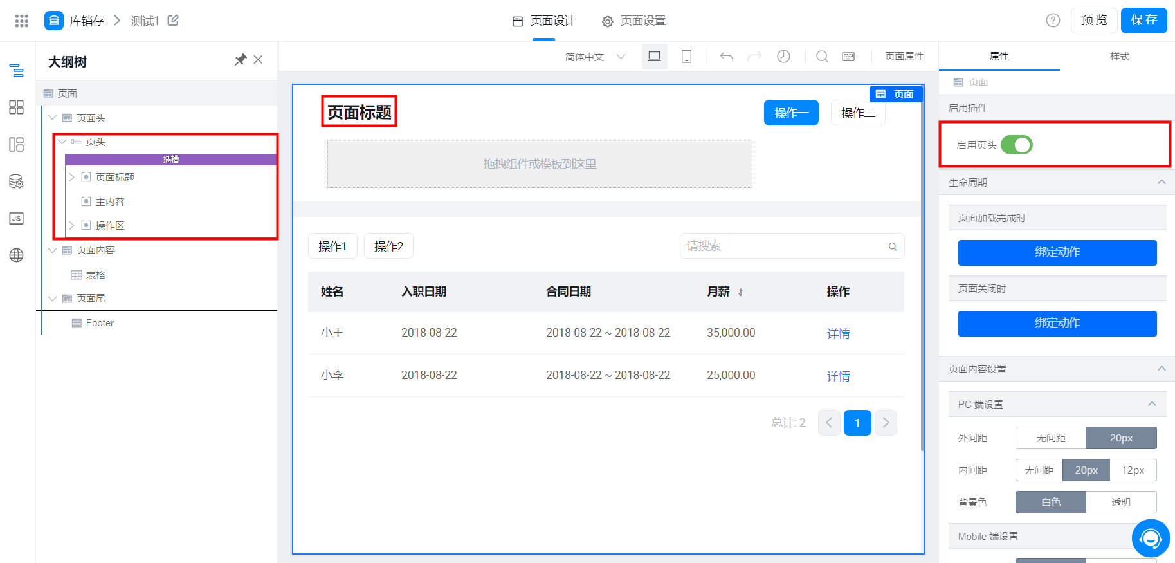
Task: Click the 操作二 button in canvas
Action: coord(858,113)
